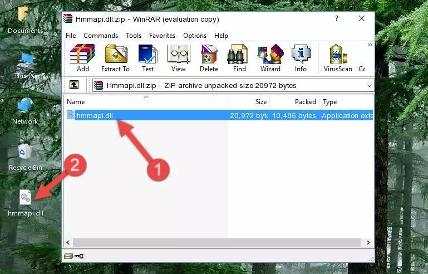
Task: Click the archive address bar field
Action: pyautogui.click(x=233, y=86)
